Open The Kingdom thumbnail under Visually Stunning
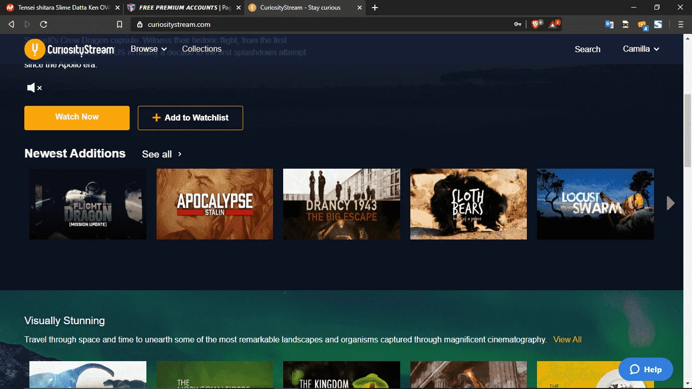 click(341, 375)
